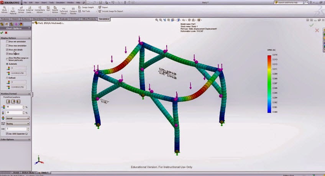This screenshot has width=325, height=176.
Task: Open the Results Advisor
Action: tap(55, 10)
